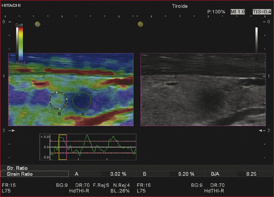Select dotted circular ROI labeled B
This screenshot has width=274, height=197.
tap(58, 100)
